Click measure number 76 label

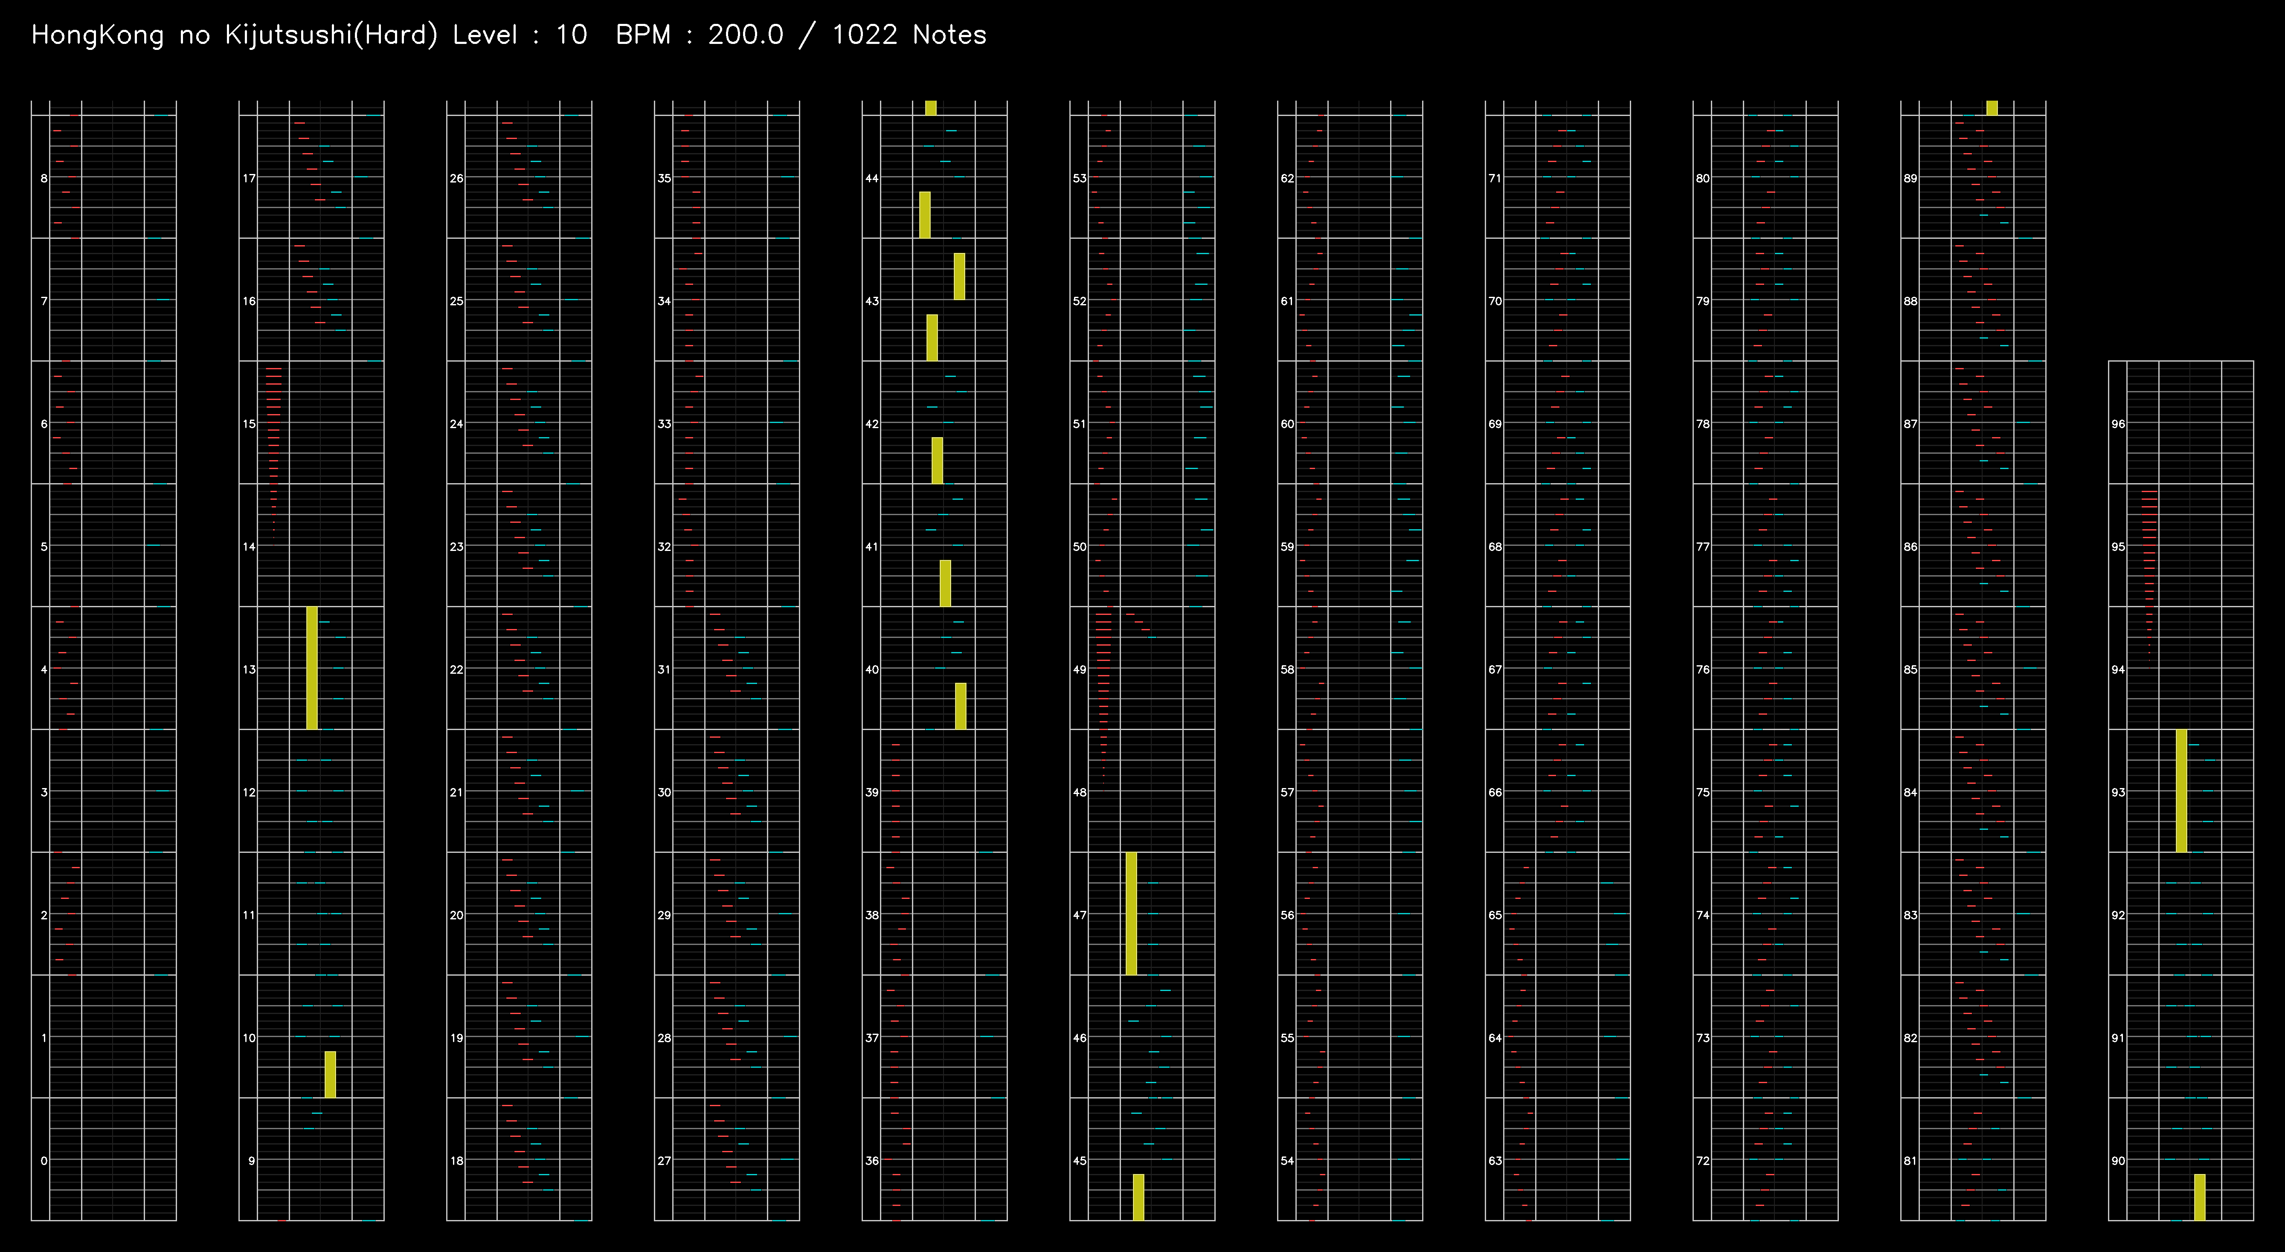(1703, 669)
